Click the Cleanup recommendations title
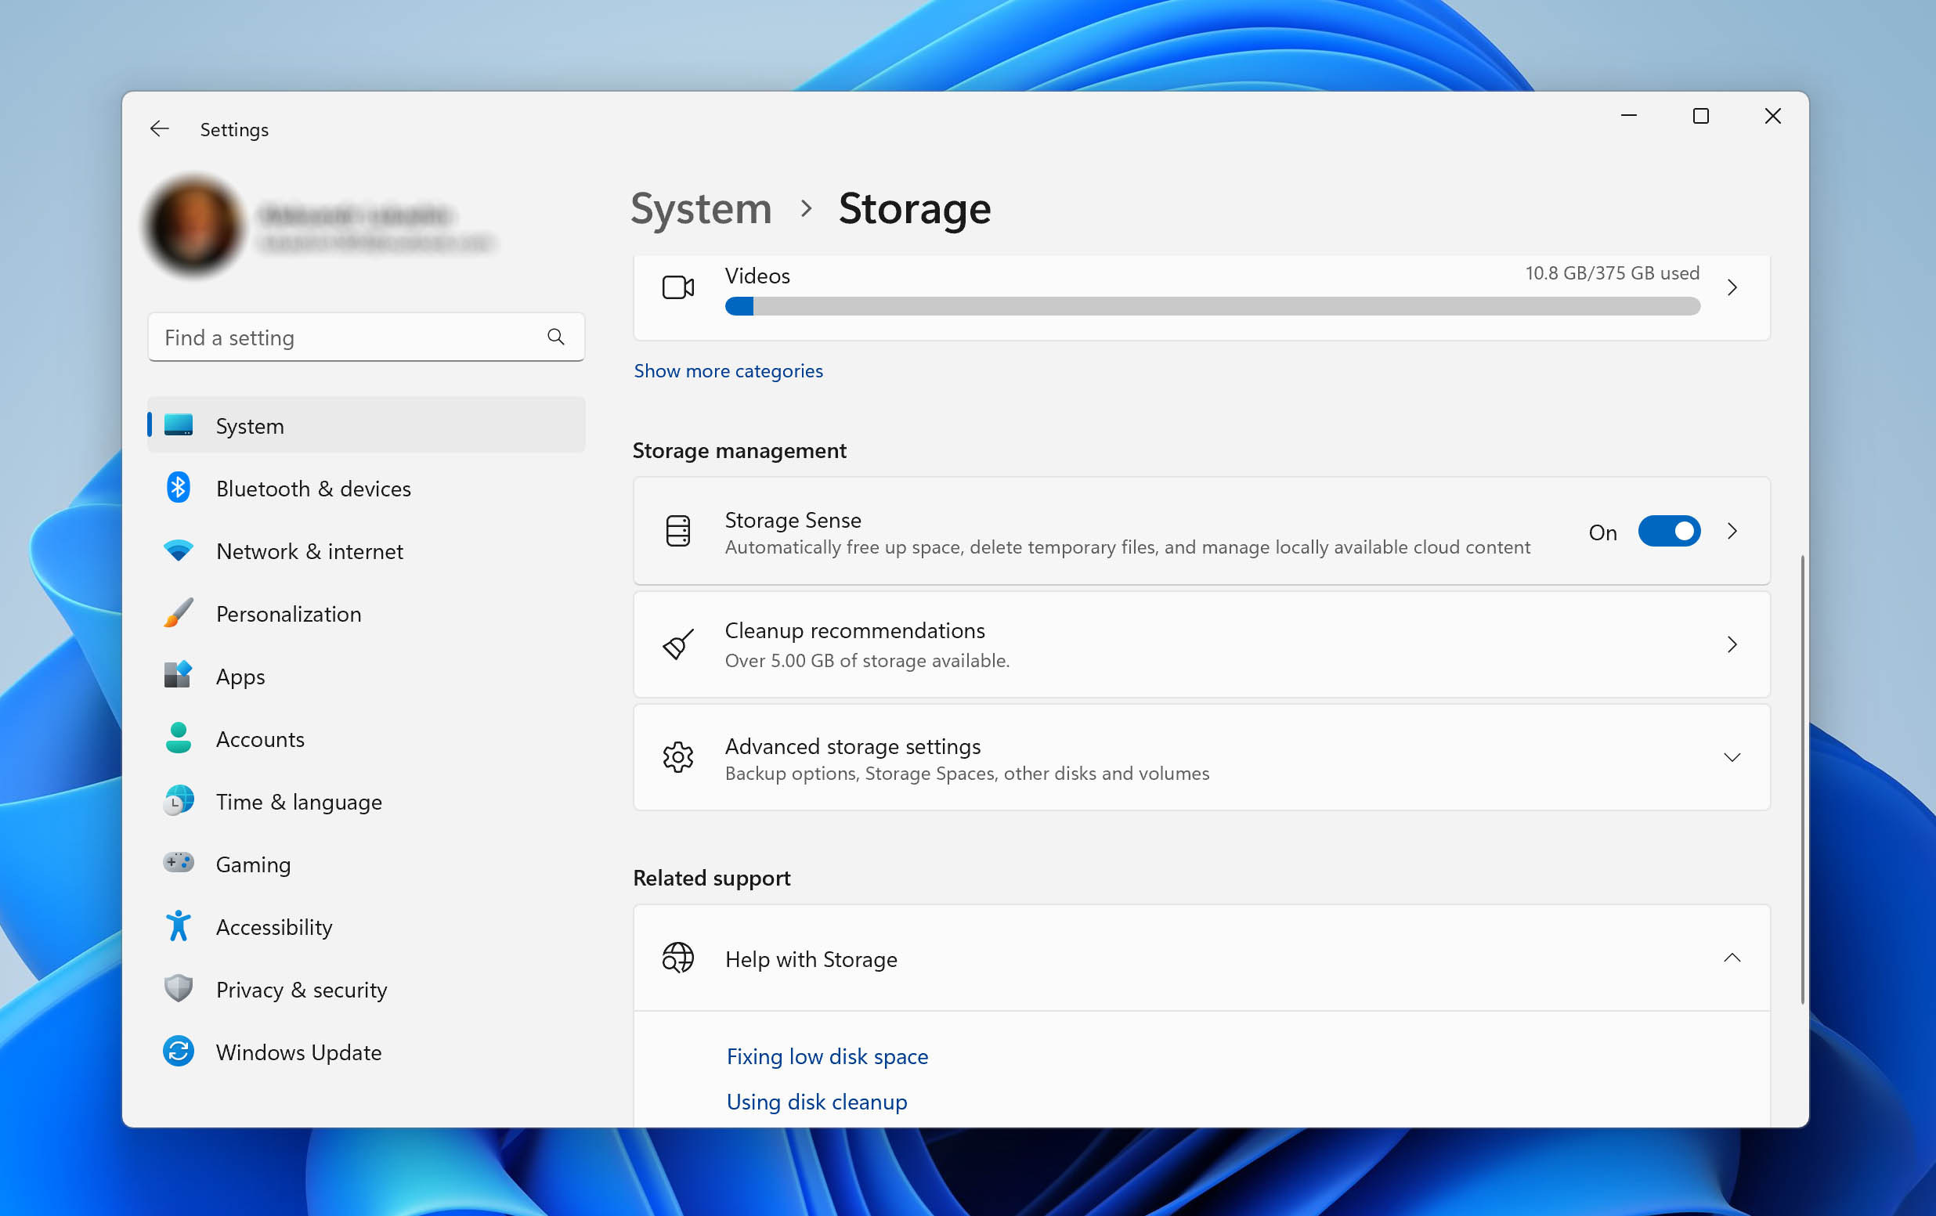Screen dimensions: 1936x1216 (854, 630)
